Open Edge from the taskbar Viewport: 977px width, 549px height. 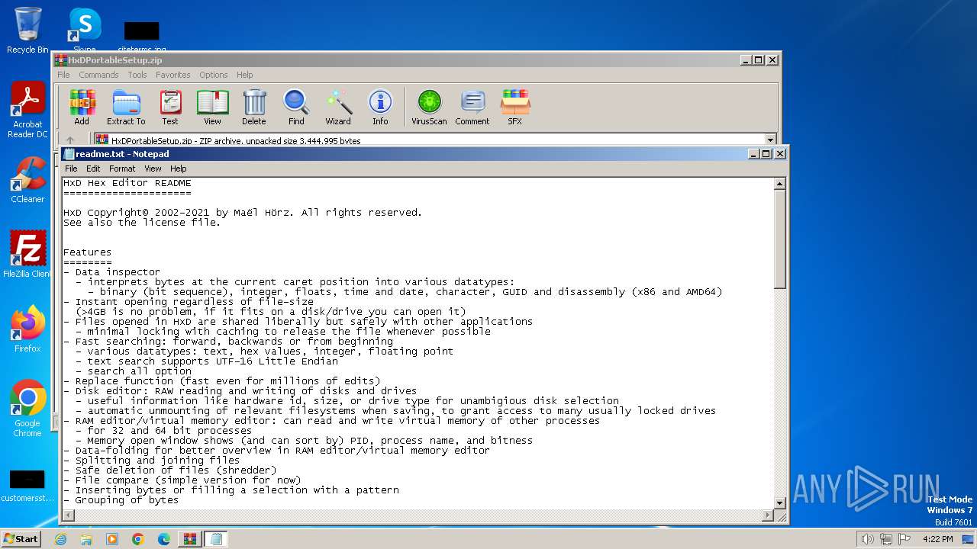164,539
